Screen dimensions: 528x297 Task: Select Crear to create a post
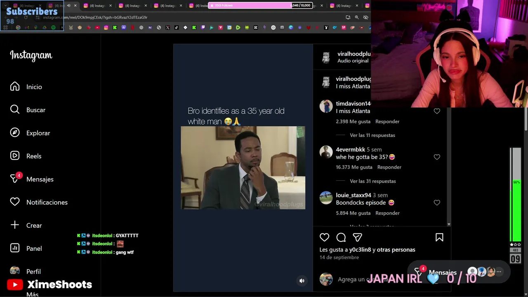tap(26, 225)
